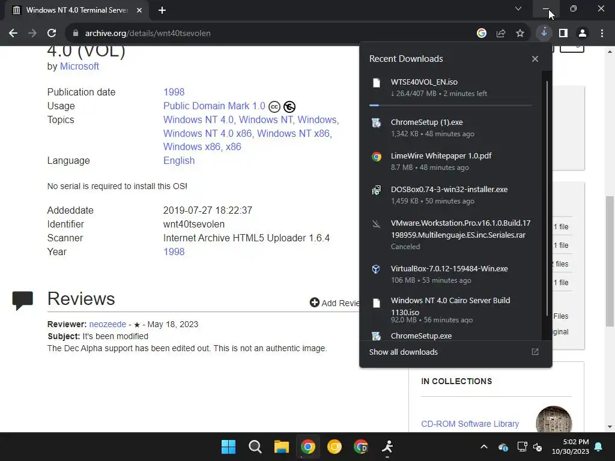Show hidden system tray icons
The height and width of the screenshot is (461, 615).
click(484, 447)
